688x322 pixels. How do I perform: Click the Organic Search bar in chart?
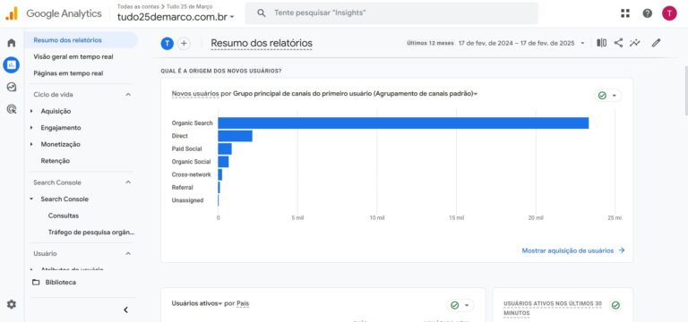tap(403, 123)
